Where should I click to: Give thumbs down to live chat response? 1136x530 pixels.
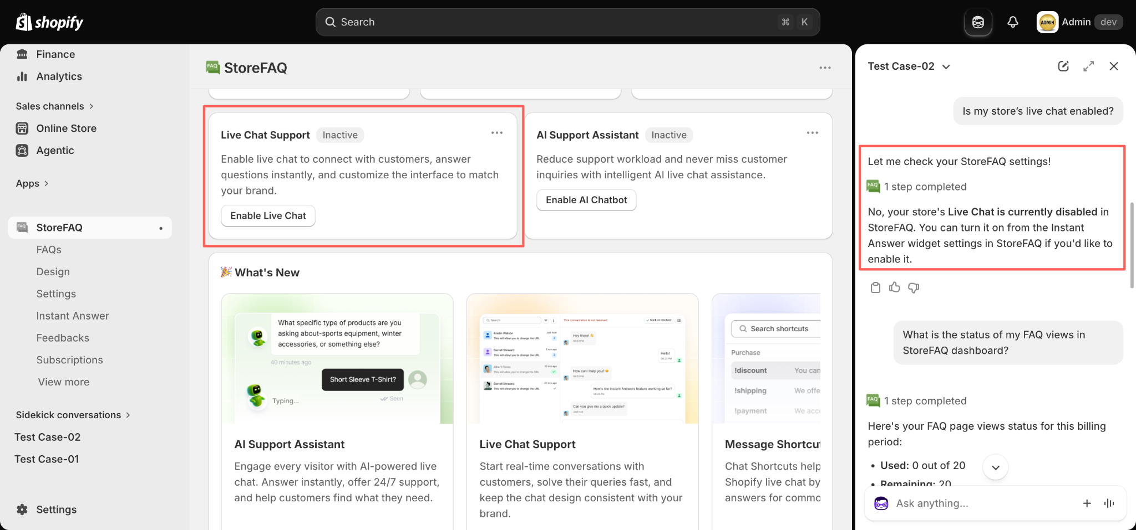[914, 287]
